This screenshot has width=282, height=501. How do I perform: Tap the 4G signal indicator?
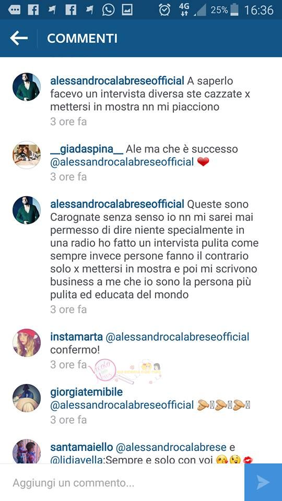(x=184, y=9)
